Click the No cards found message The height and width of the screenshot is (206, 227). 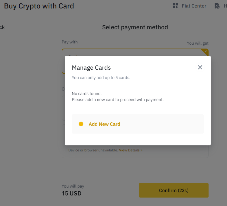click(x=86, y=93)
